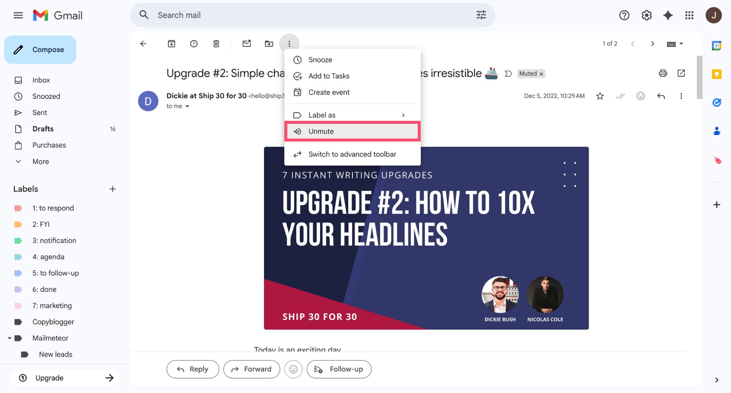The image size is (731, 393).
Task: Expand the More labels section
Action: click(x=40, y=161)
